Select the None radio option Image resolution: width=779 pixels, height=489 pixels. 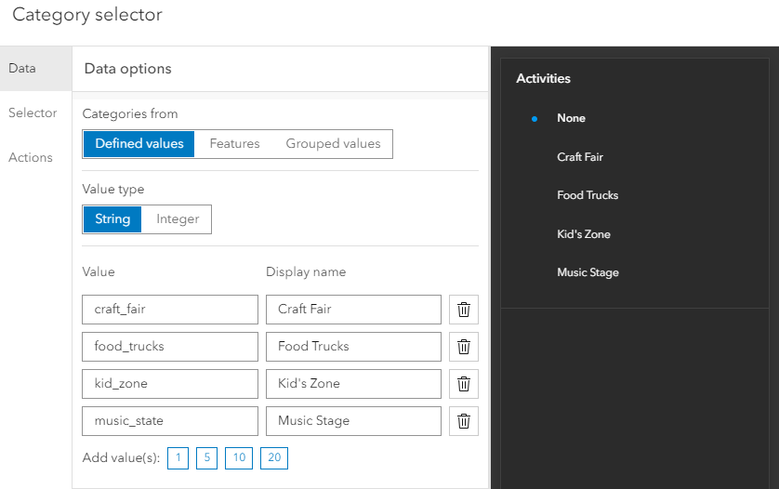pos(571,118)
